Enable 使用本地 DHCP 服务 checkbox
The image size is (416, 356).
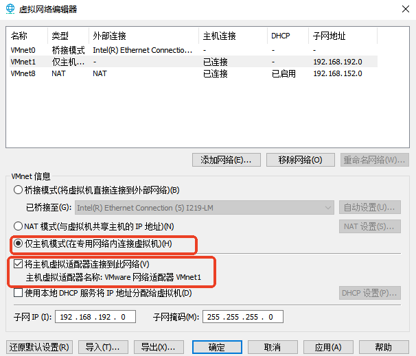19,294
